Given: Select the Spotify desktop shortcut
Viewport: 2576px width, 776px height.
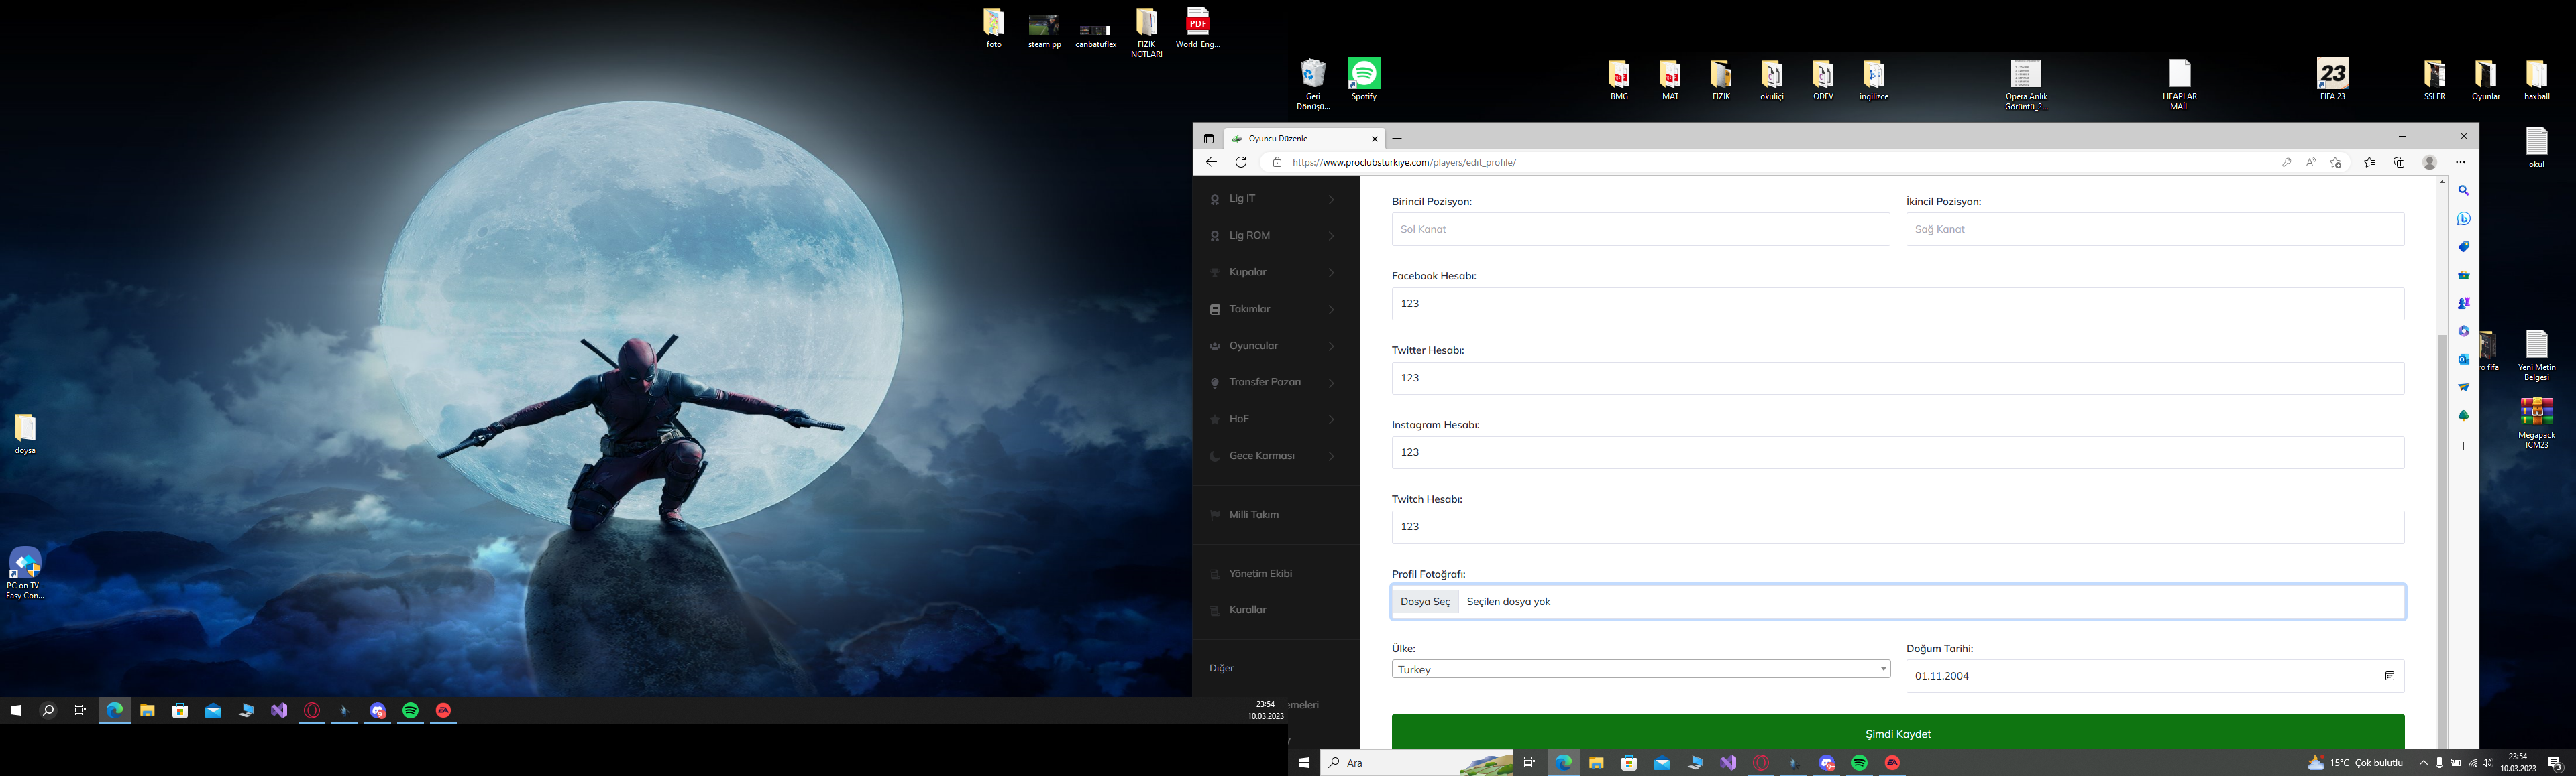Looking at the screenshot, I should 1364,79.
